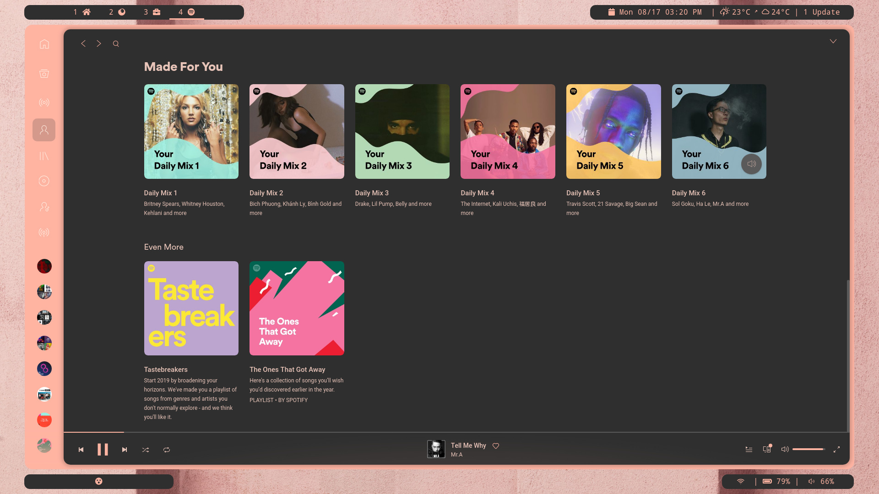Click the calendar date Mon 08/17
Screen dimensions: 879x494
pyautogui.click(x=655, y=12)
